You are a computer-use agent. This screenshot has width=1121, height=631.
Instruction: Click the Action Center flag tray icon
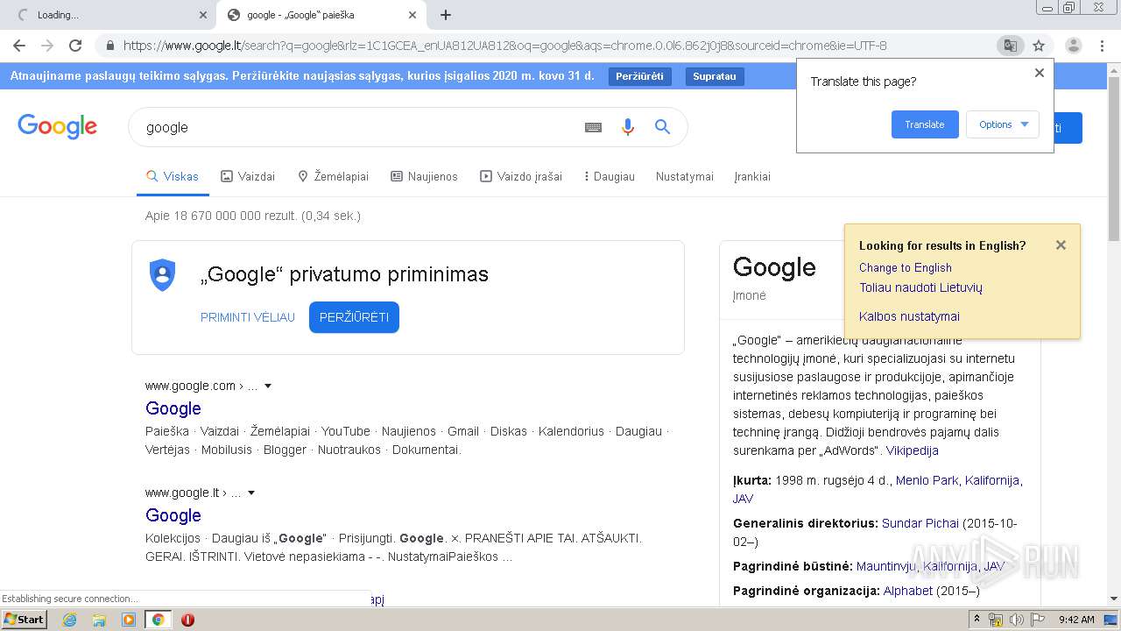[1038, 620]
